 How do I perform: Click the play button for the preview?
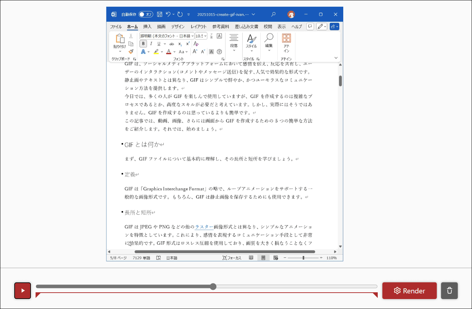[x=23, y=291]
